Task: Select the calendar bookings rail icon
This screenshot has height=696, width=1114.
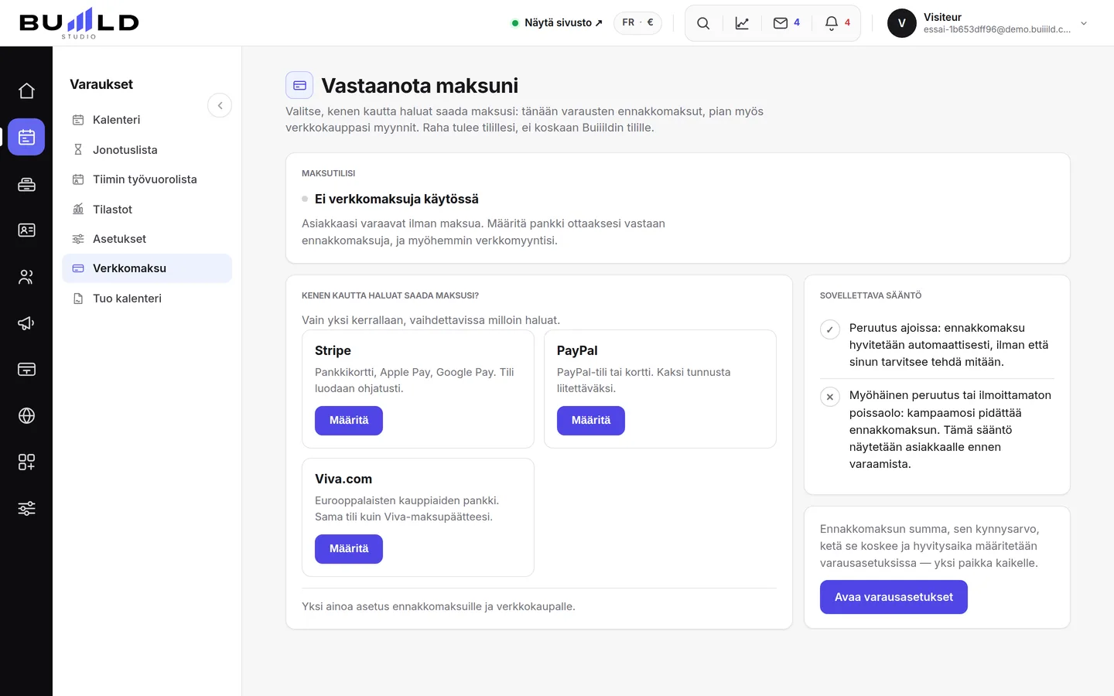Action: coord(26,137)
